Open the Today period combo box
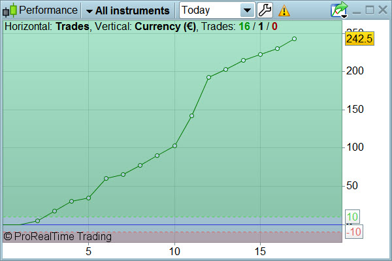This screenshot has height=261, width=392. (217, 10)
